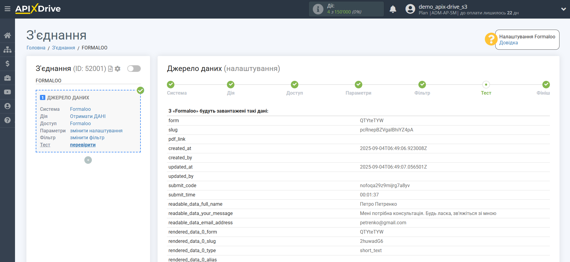Open the help question sidebar icon
The width and height of the screenshot is (570, 262).
click(x=8, y=120)
